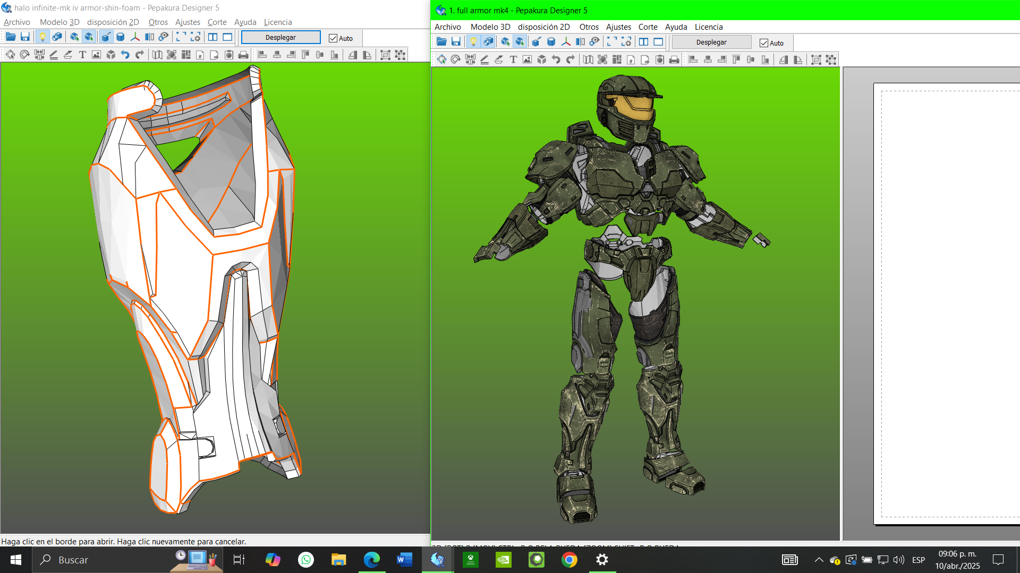Toggle texture spheres icon in full armor mk4 window
Screen dimensions: 1020x573
488,42
